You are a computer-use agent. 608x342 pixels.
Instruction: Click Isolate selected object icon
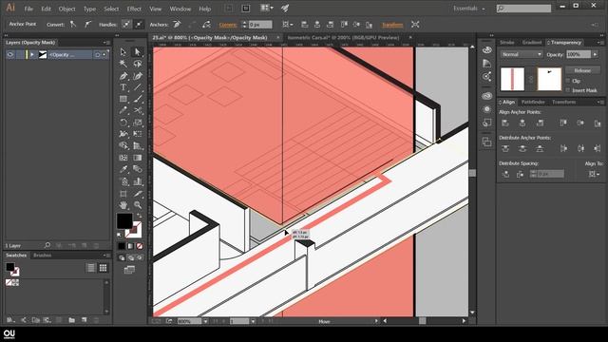tap(415, 25)
